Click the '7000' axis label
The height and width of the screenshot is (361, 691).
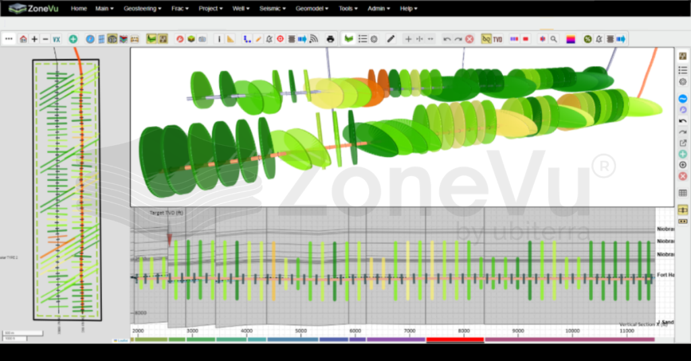pos(410,331)
